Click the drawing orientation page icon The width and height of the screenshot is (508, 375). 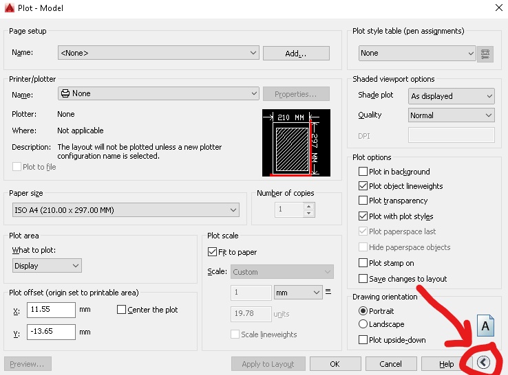coord(486,326)
